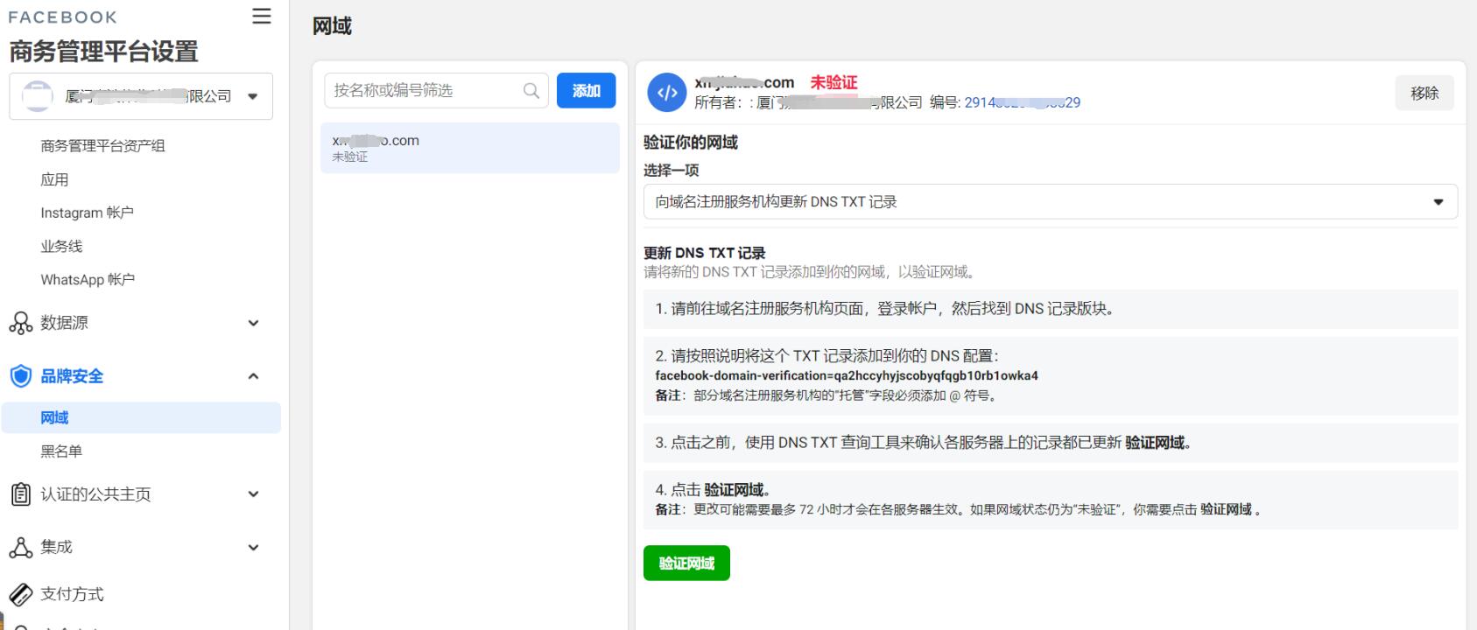Viewport: 1477px width, 630px height.
Task: Click the 集成 integrations icon
Action: (20, 548)
